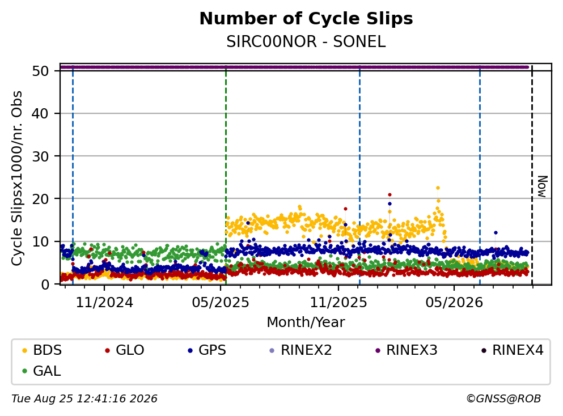Click the 05/2025 x-axis tick label

[221, 303]
